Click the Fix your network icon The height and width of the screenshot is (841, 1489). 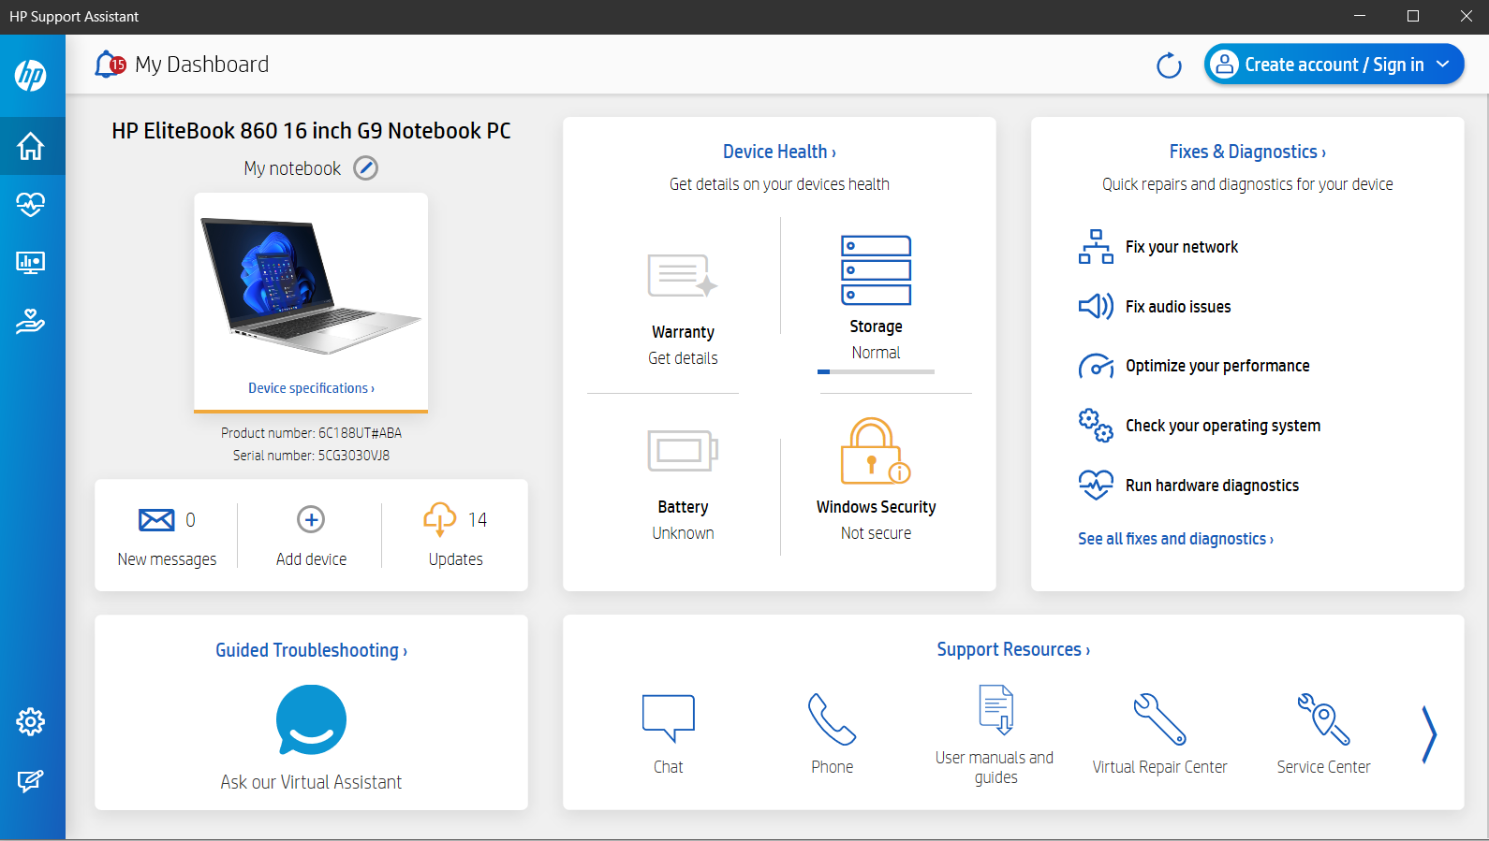click(x=1096, y=247)
